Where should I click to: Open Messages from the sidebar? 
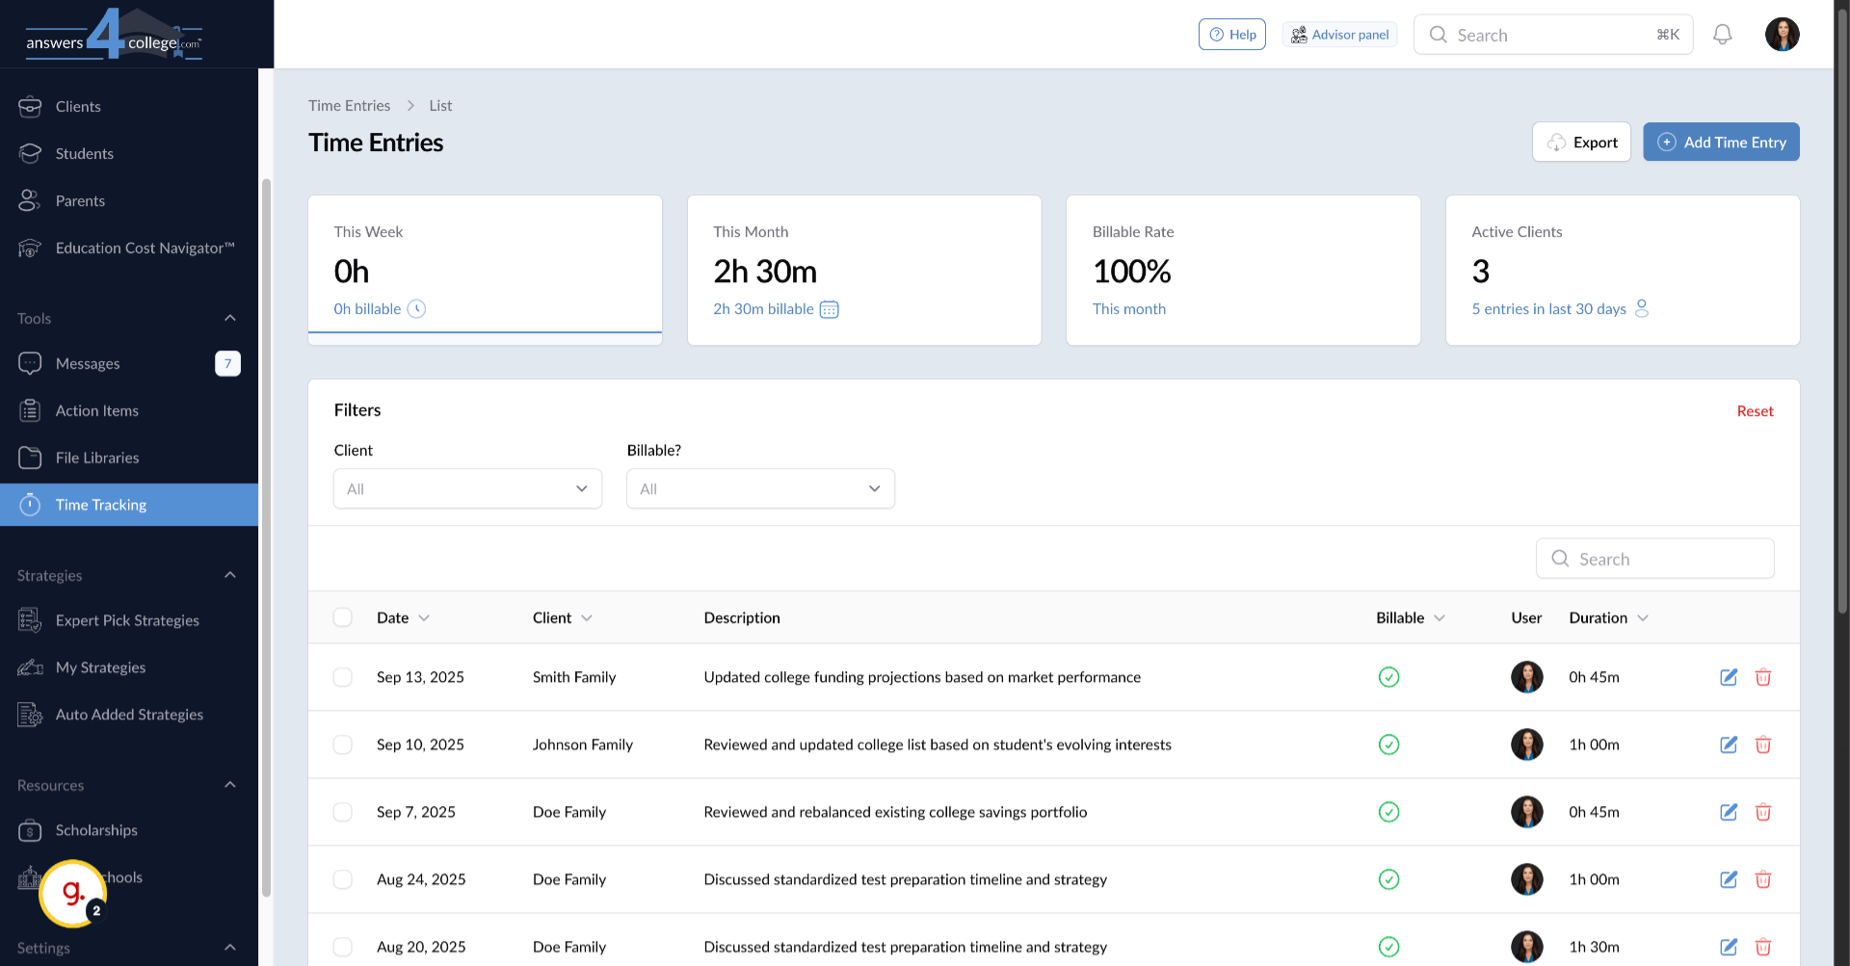87,363
